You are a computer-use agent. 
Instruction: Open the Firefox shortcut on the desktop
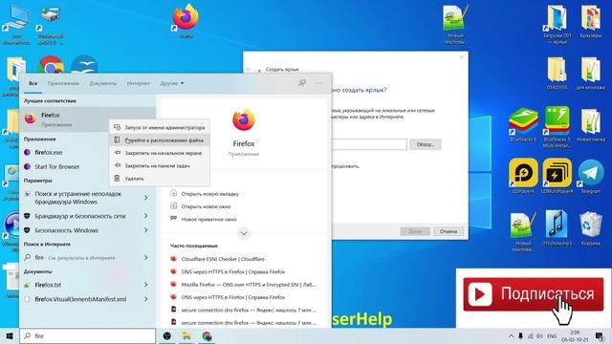(x=186, y=20)
